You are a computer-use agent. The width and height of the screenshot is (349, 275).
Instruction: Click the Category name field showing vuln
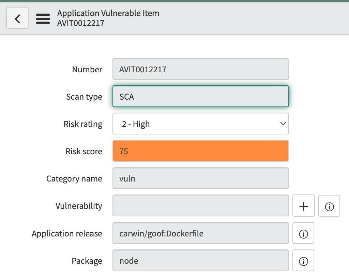[200, 178]
